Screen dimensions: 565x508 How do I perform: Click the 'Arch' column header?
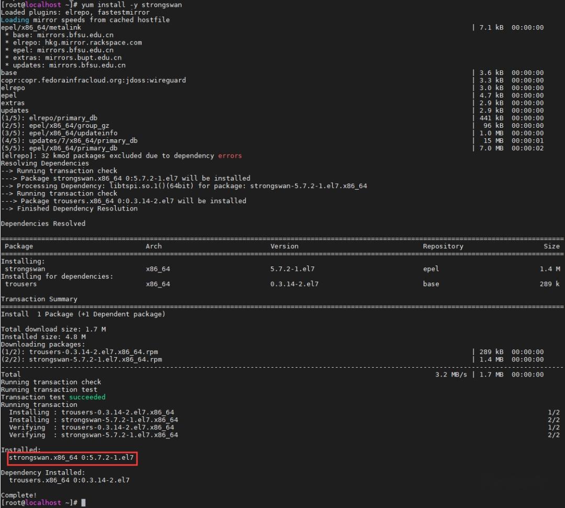[x=154, y=246]
